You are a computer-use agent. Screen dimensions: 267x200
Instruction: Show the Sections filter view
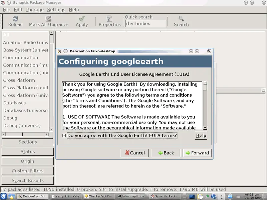[28, 142]
